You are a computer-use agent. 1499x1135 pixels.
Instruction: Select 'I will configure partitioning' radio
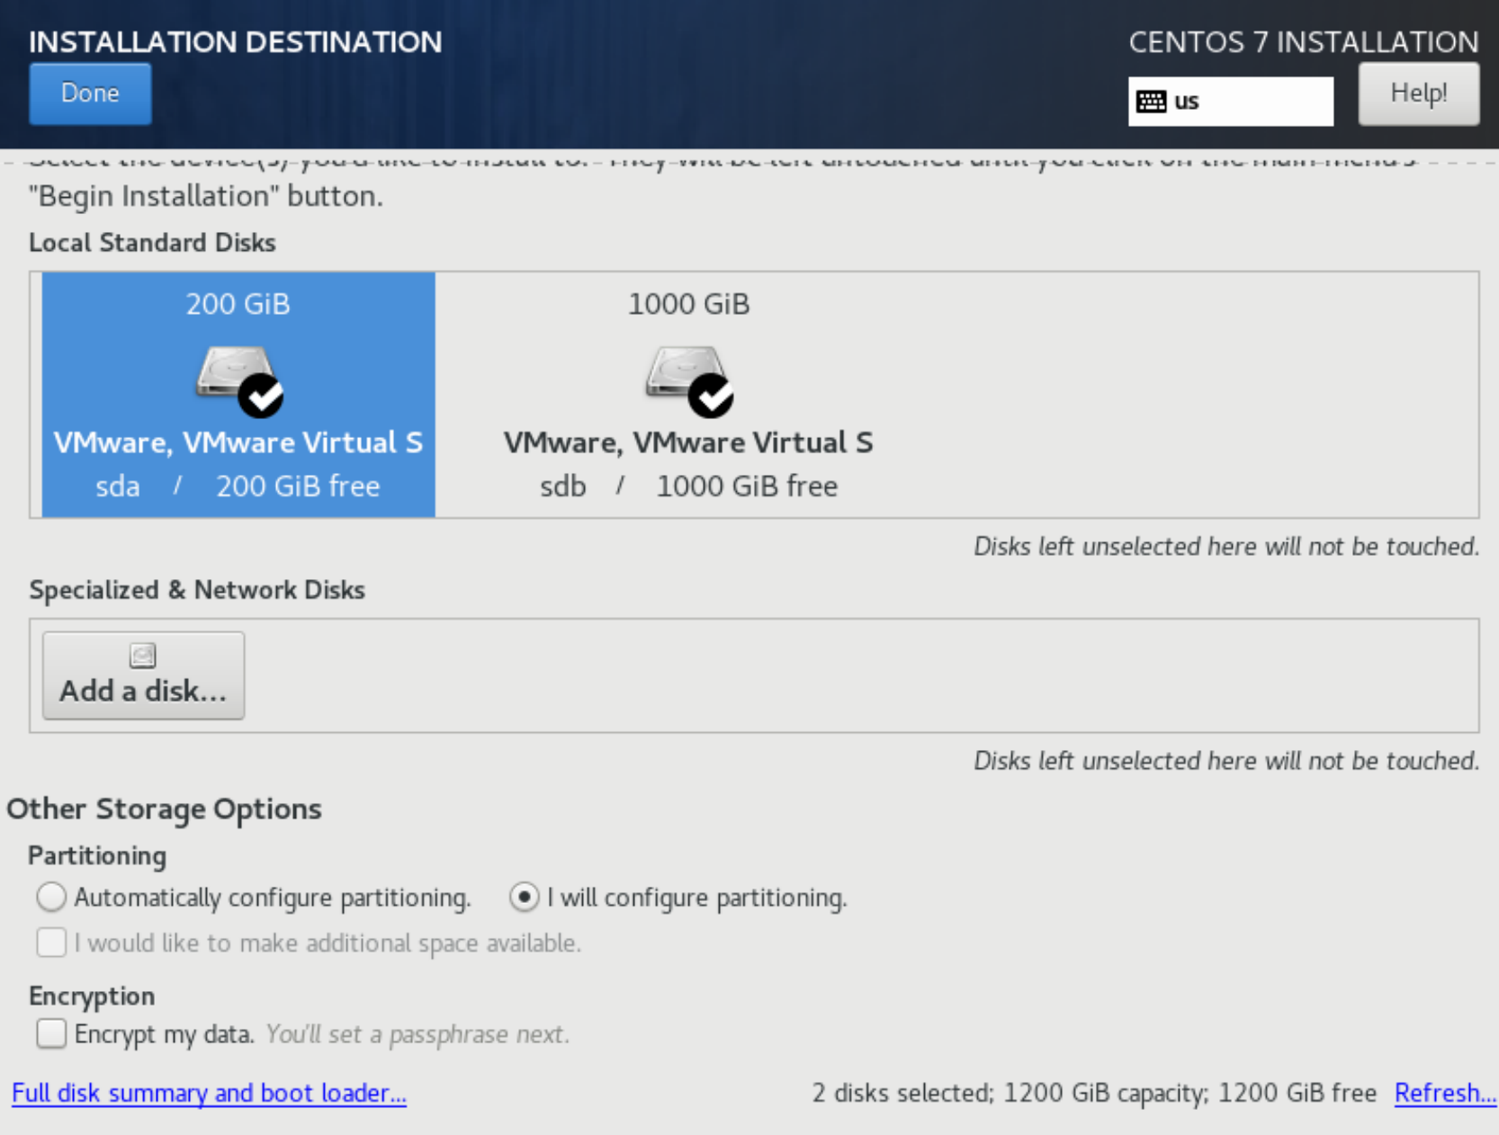524,898
